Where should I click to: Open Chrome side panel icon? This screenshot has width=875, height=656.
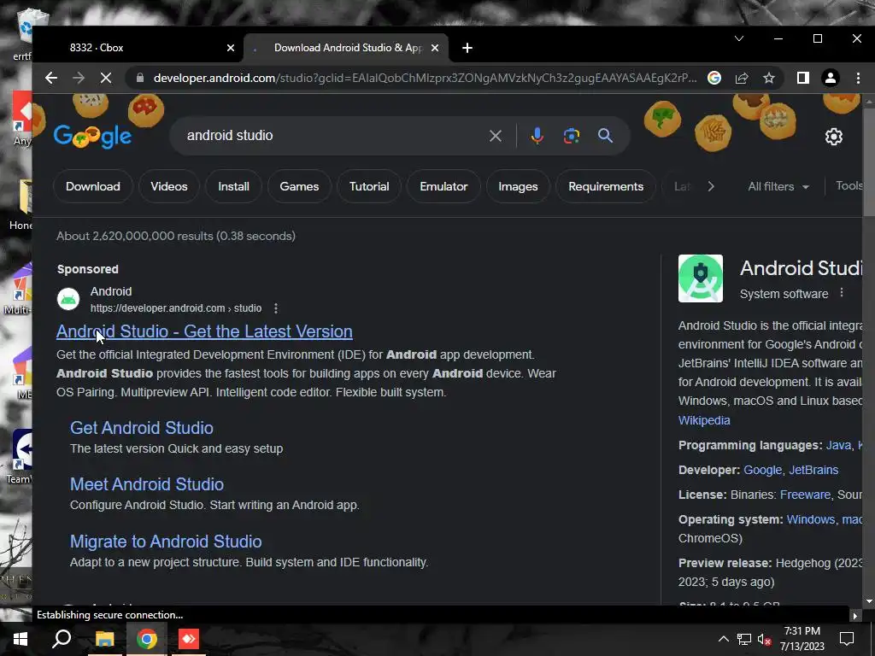803,78
